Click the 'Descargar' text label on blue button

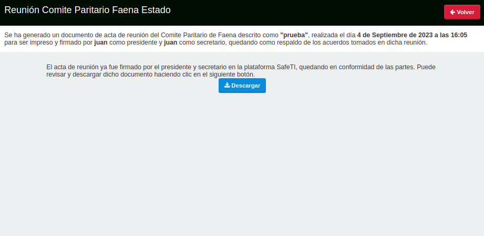point(246,85)
